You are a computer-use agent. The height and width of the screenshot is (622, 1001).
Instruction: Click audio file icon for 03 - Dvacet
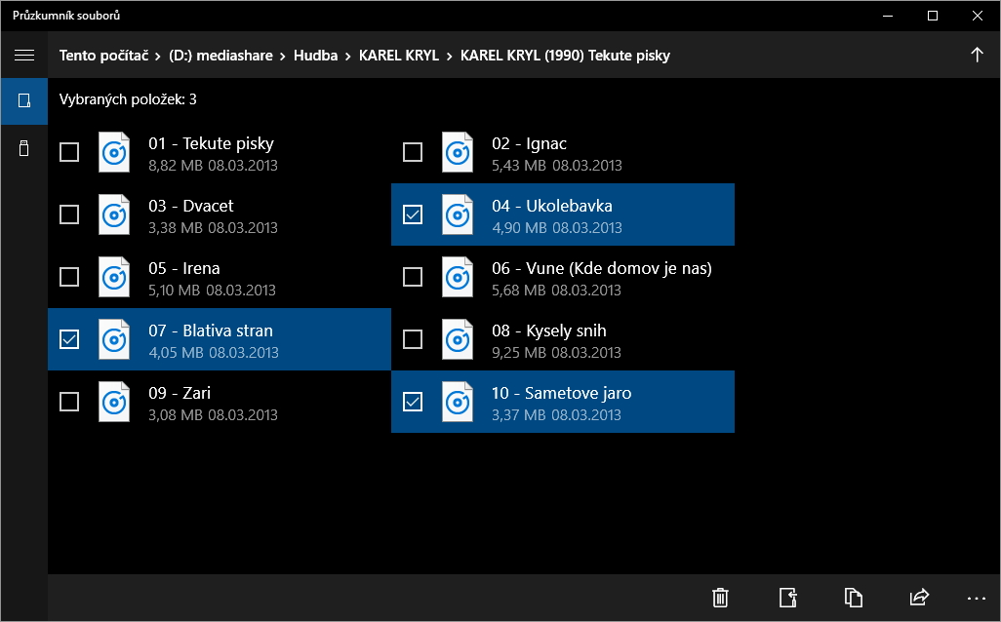(114, 215)
